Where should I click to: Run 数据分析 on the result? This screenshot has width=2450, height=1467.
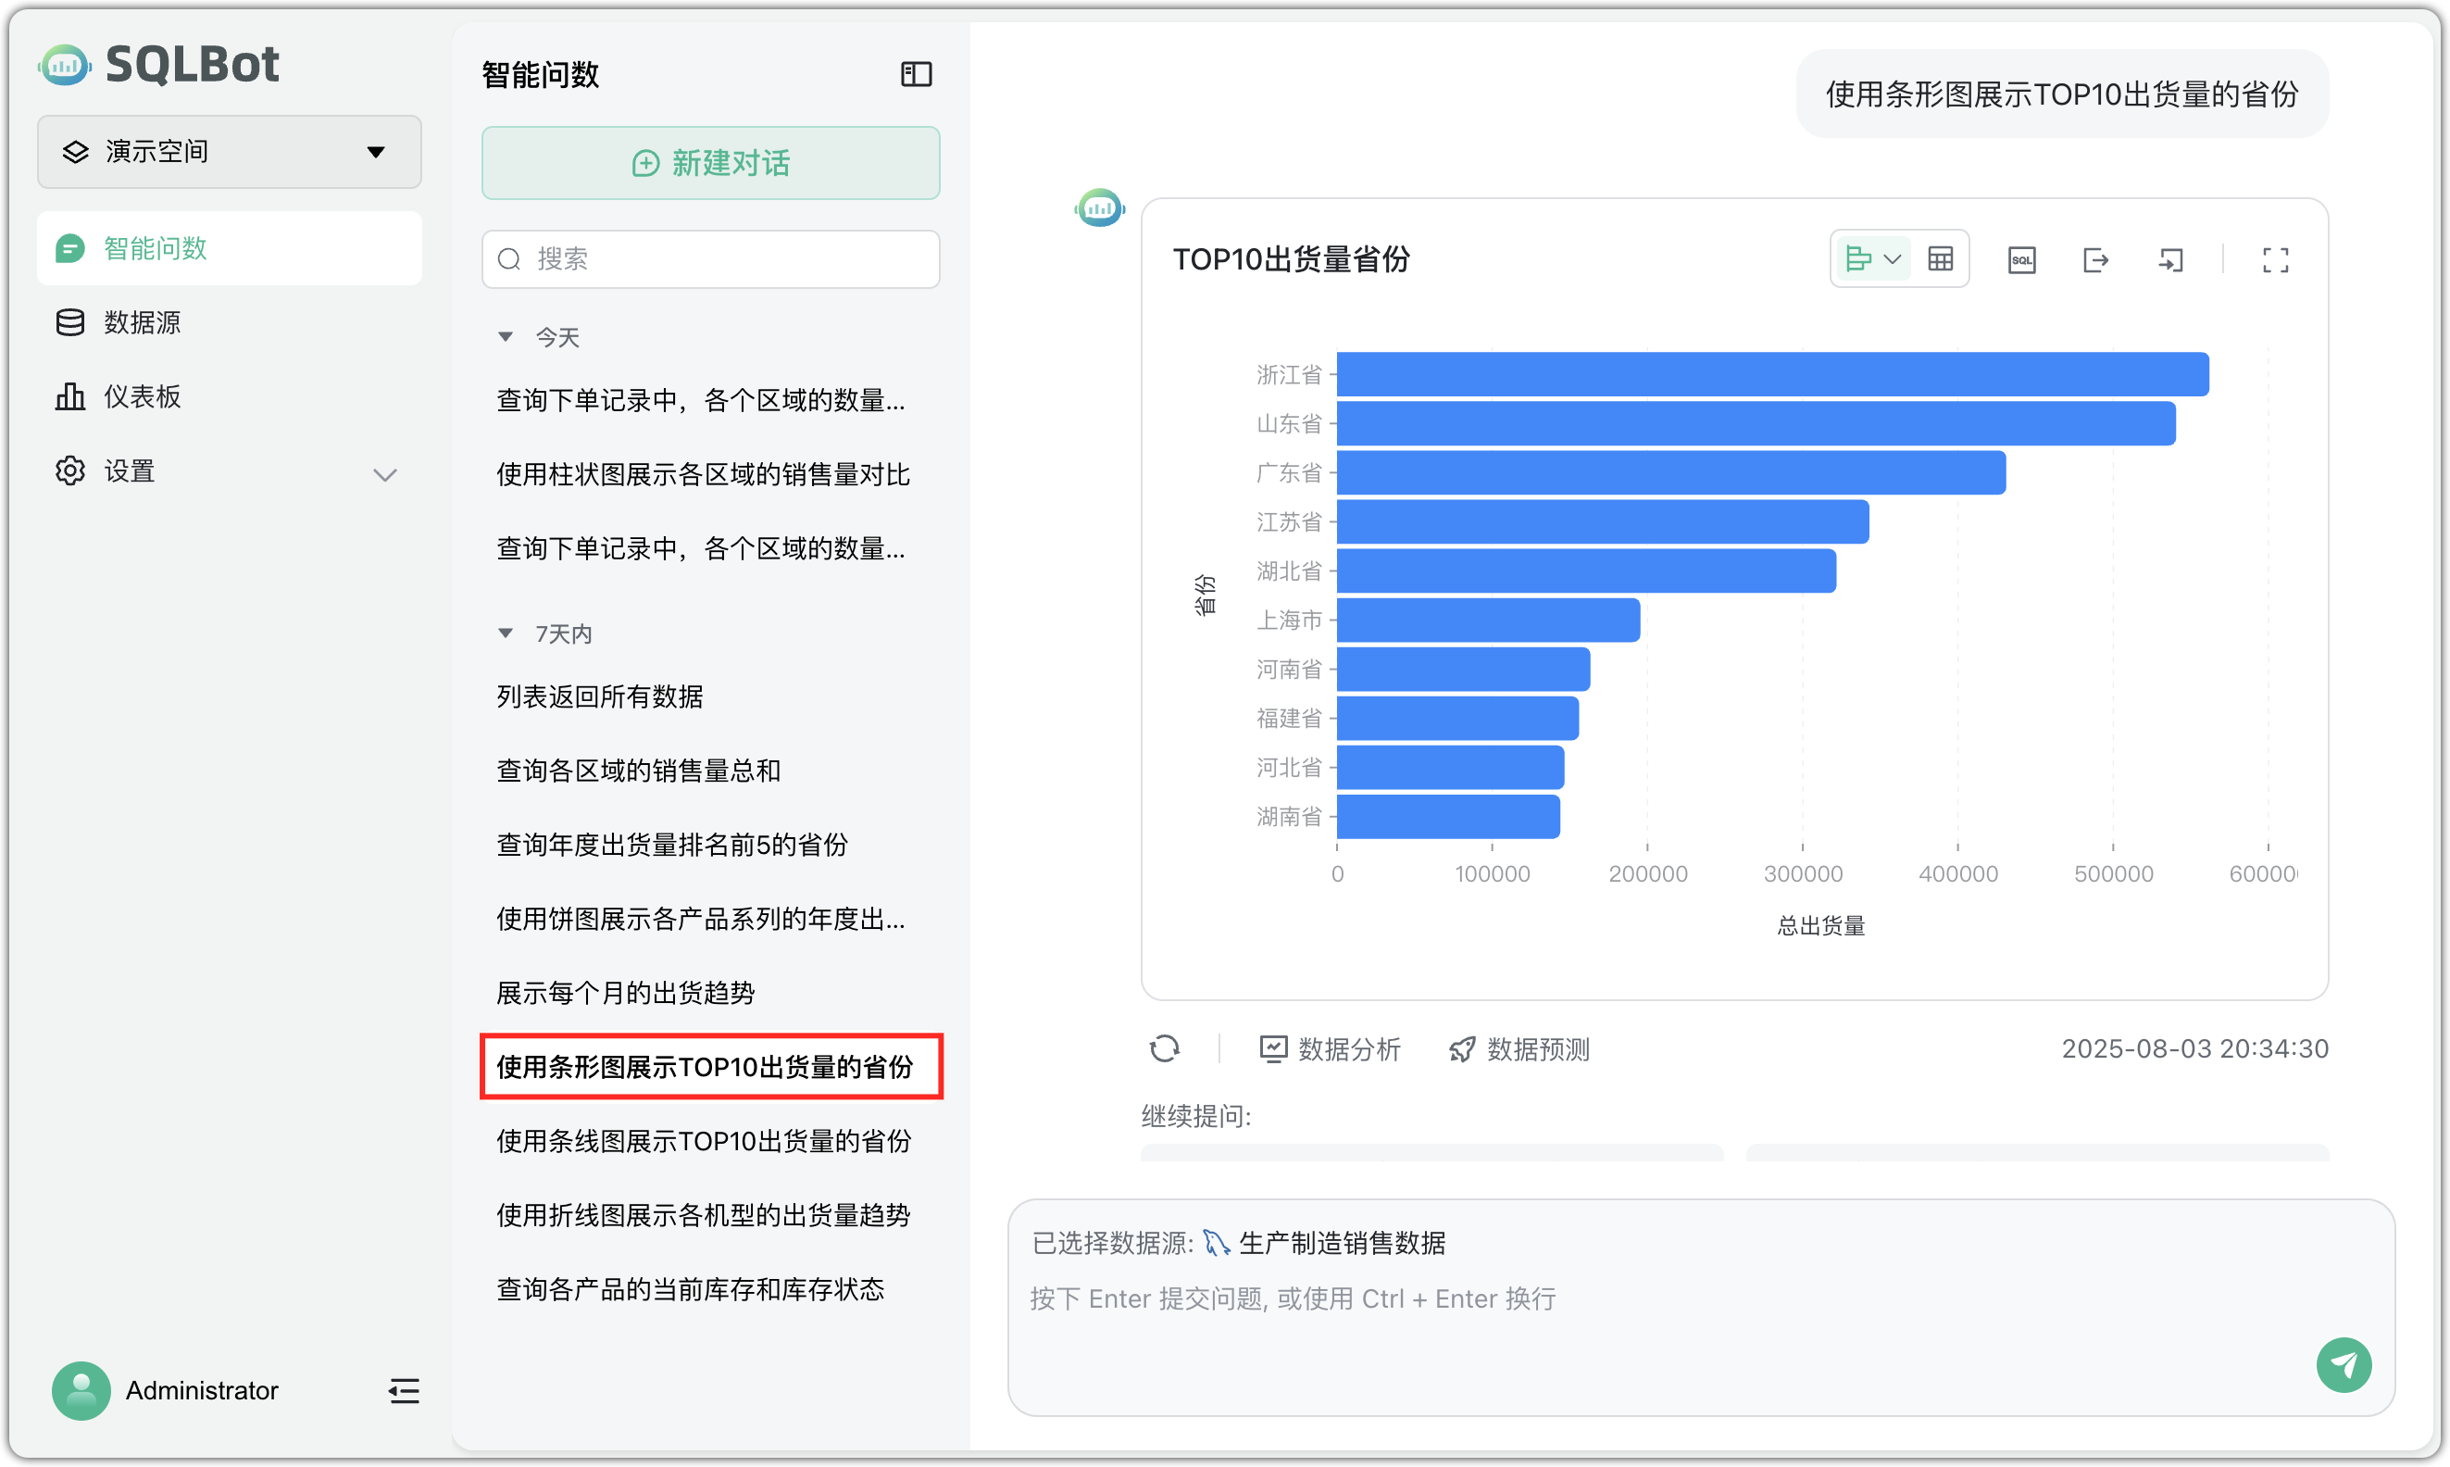1330,1048
